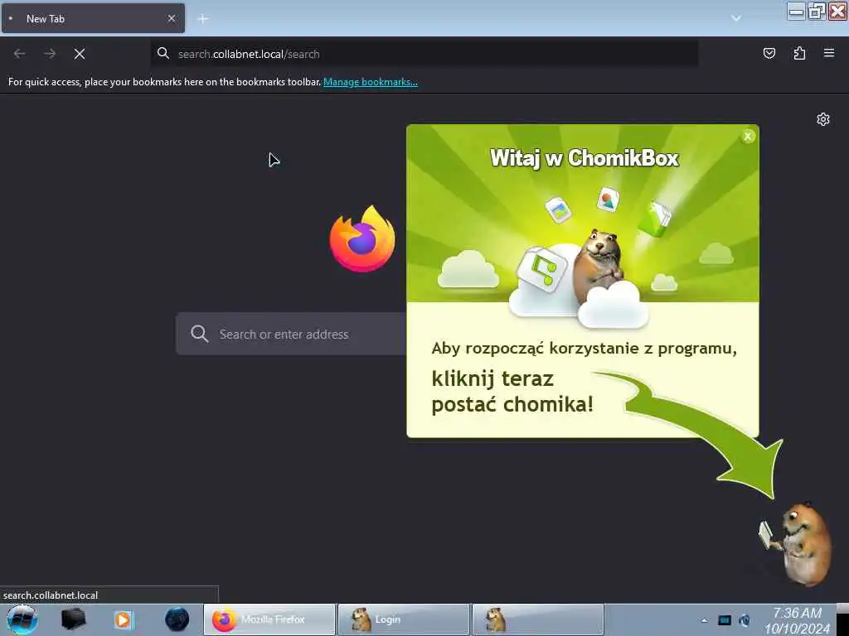Go back to previous page

pyautogui.click(x=20, y=54)
